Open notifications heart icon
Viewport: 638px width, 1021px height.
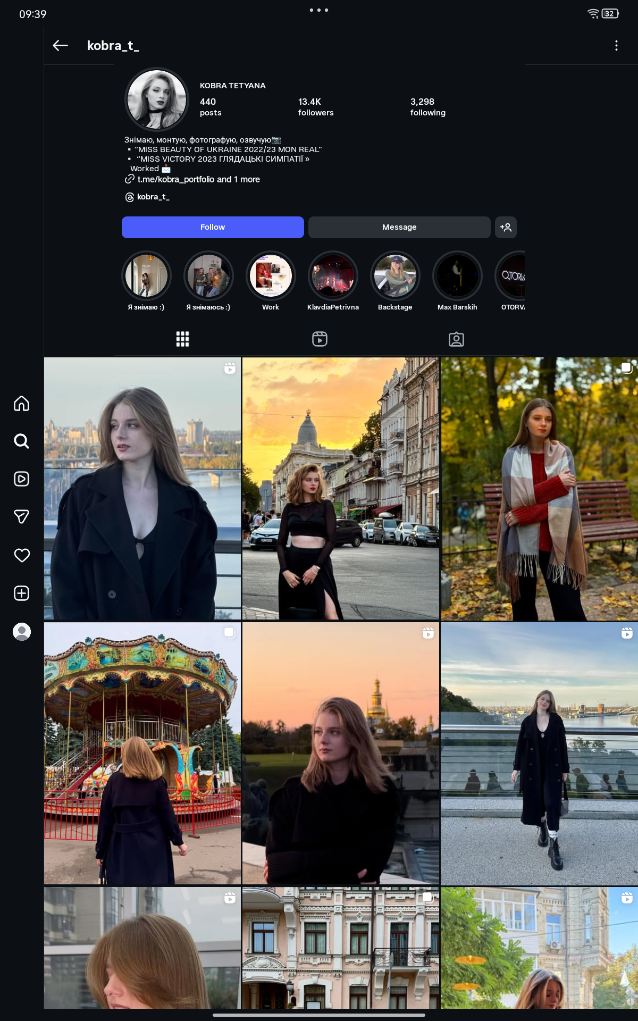pos(21,555)
